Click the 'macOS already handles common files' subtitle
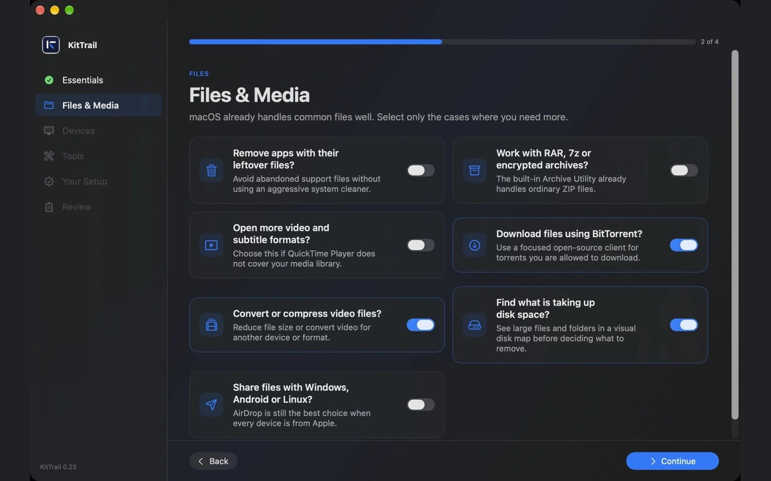The image size is (771, 481). pos(379,117)
